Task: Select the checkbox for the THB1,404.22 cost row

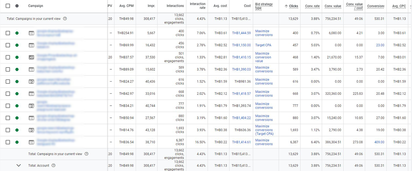Action: (8, 118)
